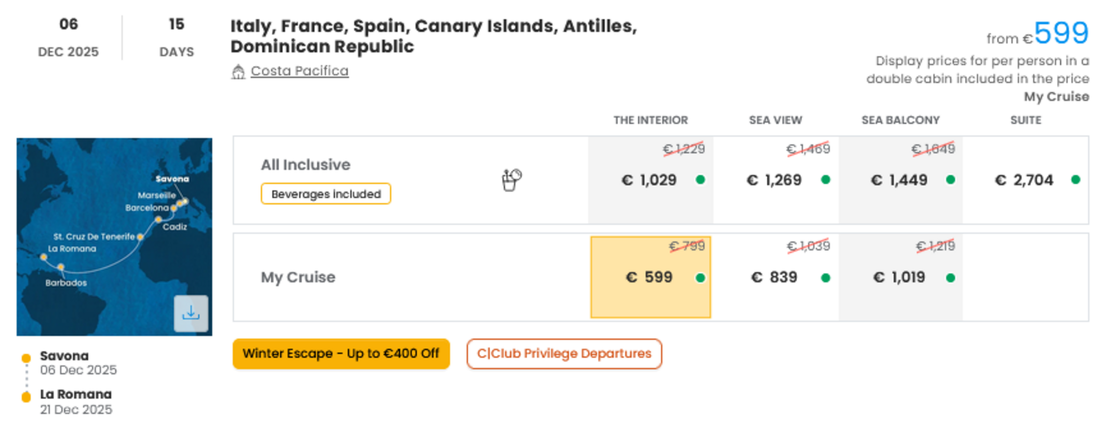The height and width of the screenshot is (428, 1106).
Task: Click the beverages package icon
Action: click(512, 180)
